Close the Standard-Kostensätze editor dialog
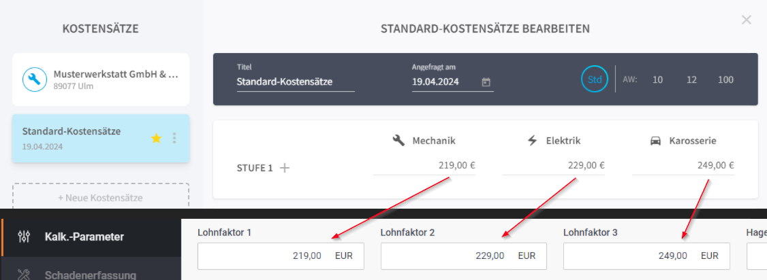 tap(746, 20)
